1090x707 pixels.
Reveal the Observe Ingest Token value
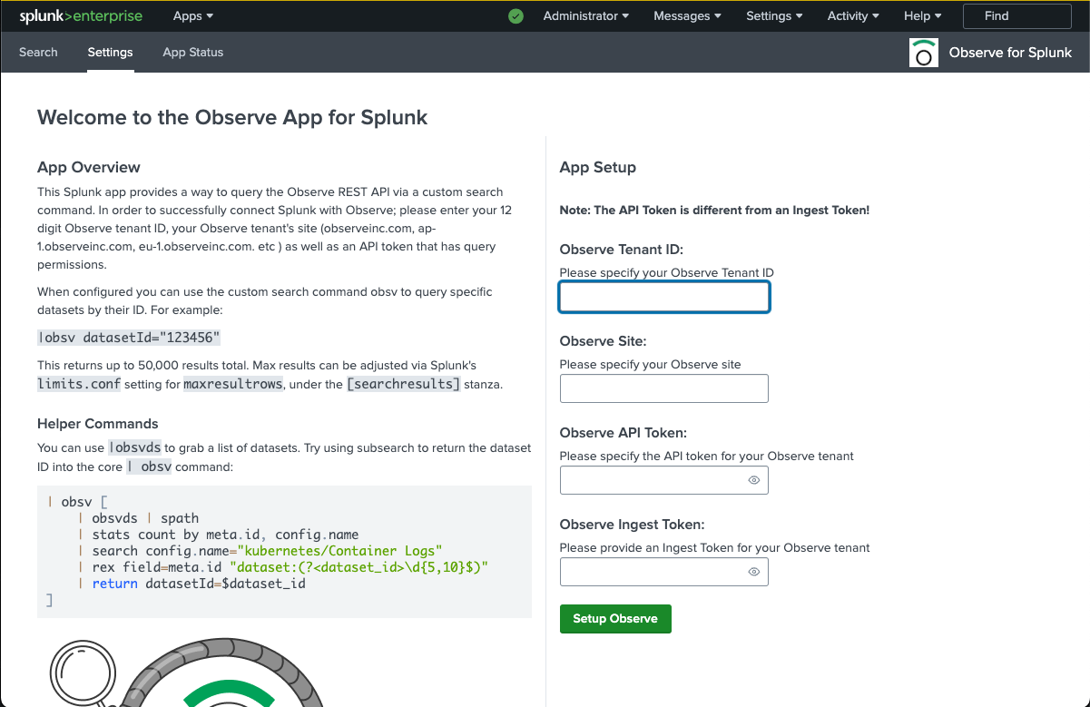(754, 572)
